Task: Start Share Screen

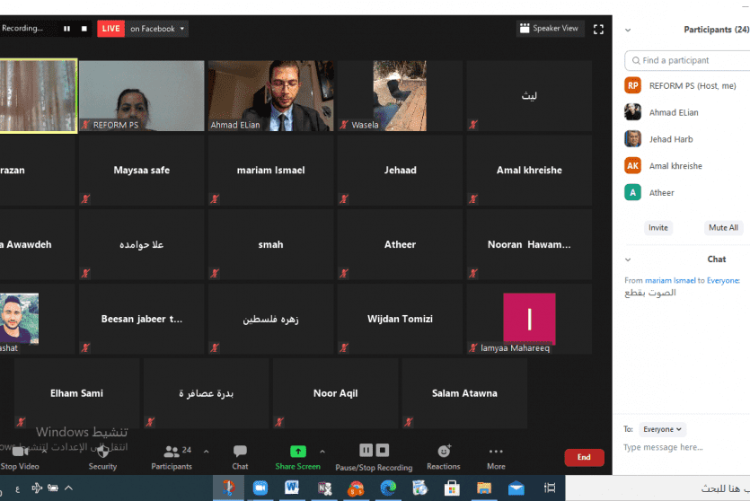Action: point(297,458)
